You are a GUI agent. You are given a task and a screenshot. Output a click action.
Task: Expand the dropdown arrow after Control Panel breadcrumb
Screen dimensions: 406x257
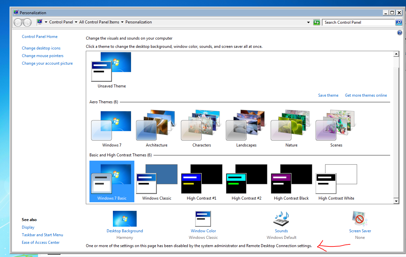coord(76,22)
